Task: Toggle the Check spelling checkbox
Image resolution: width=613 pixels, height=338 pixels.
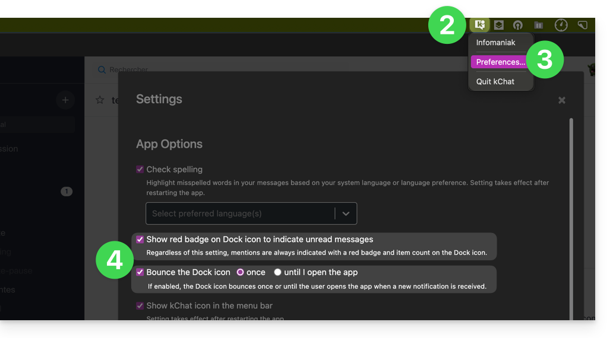Action: (140, 170)
